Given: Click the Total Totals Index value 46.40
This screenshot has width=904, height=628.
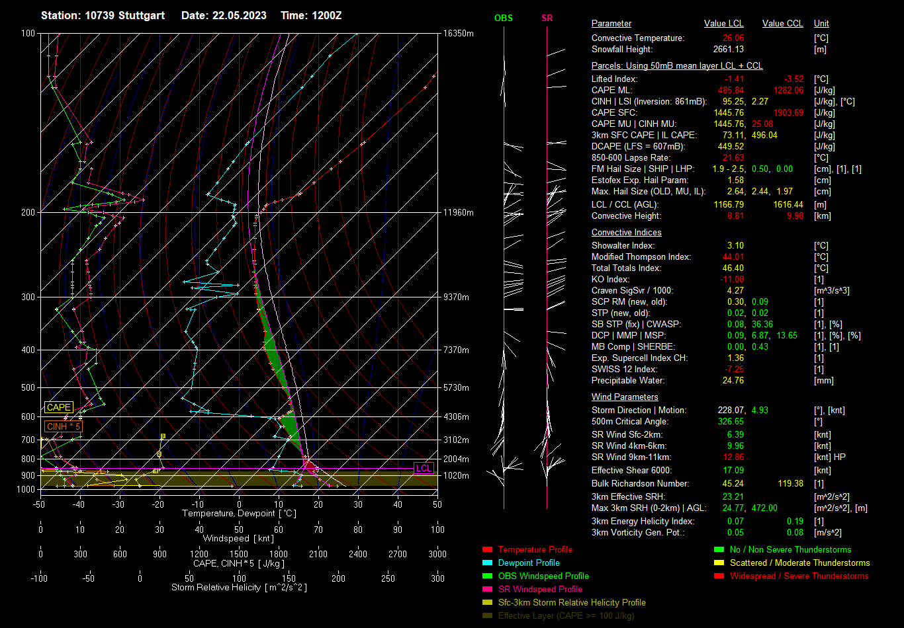Looking at the screenshot, I should tap(733, 268).
